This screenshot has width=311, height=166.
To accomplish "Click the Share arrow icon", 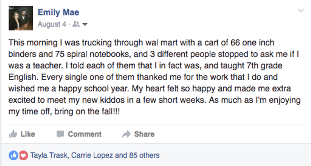I will [x=126, y=134].
